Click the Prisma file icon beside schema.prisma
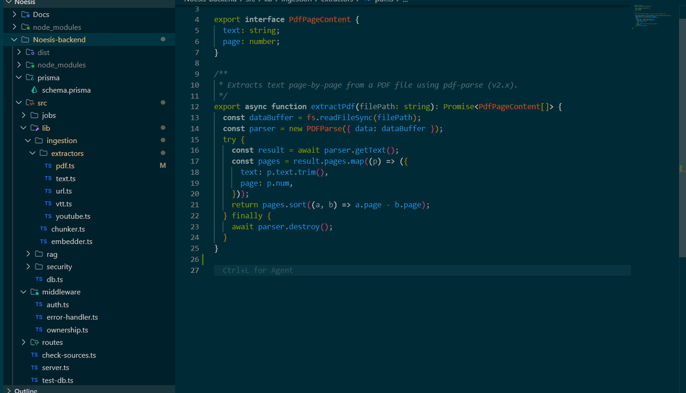Screen dimensions: 686x393 tap(35, 90)
